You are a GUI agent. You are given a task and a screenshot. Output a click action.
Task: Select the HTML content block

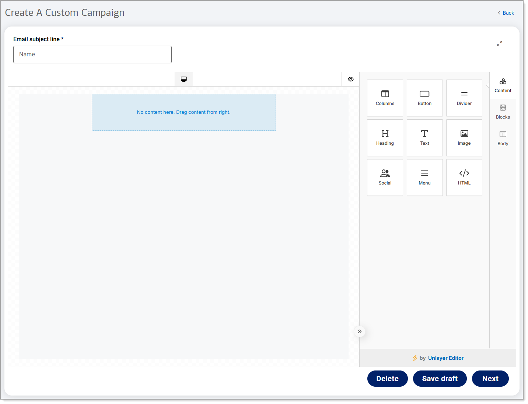click(464, 178)
